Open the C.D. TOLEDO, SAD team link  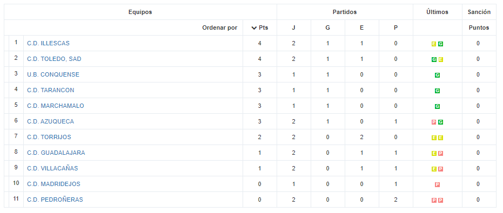click(54, 59)
